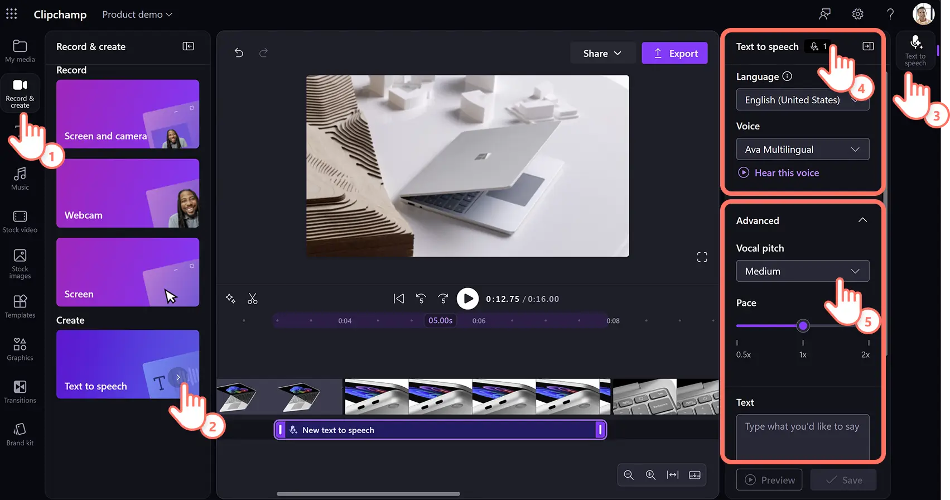The width and height of the screenshot is (950, 500).
Task: Open the Stock video sidebar tab
Action: 20,222
